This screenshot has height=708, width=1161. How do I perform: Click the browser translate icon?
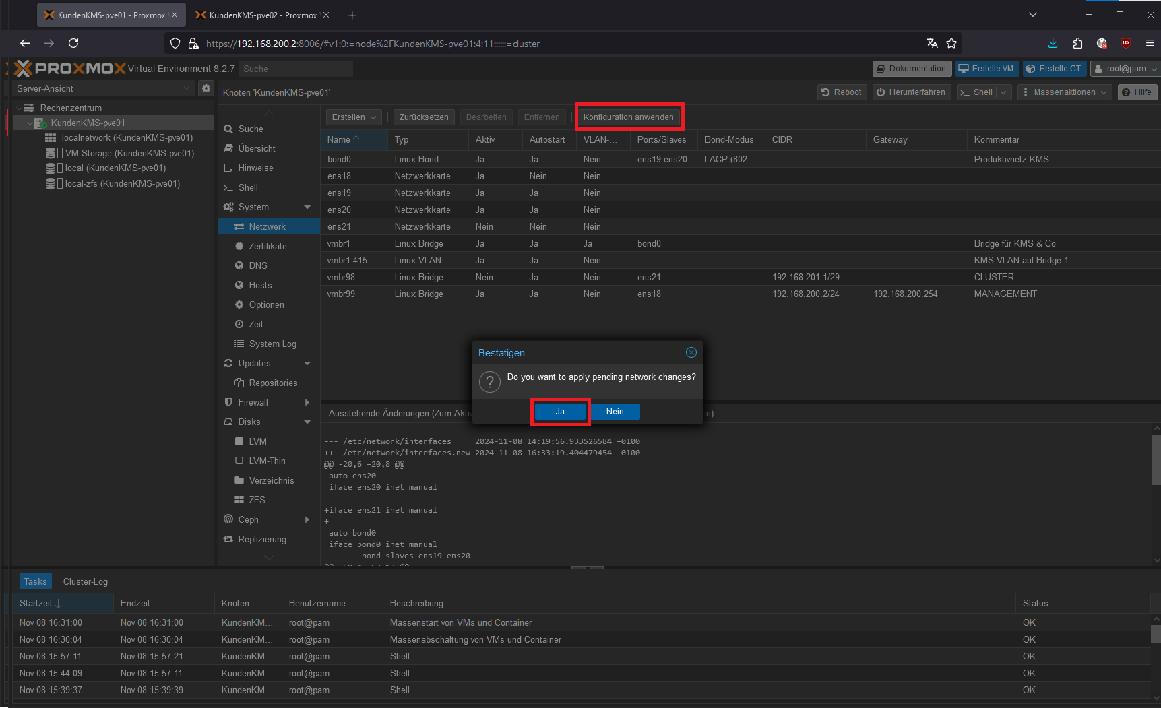coord(932,43)
